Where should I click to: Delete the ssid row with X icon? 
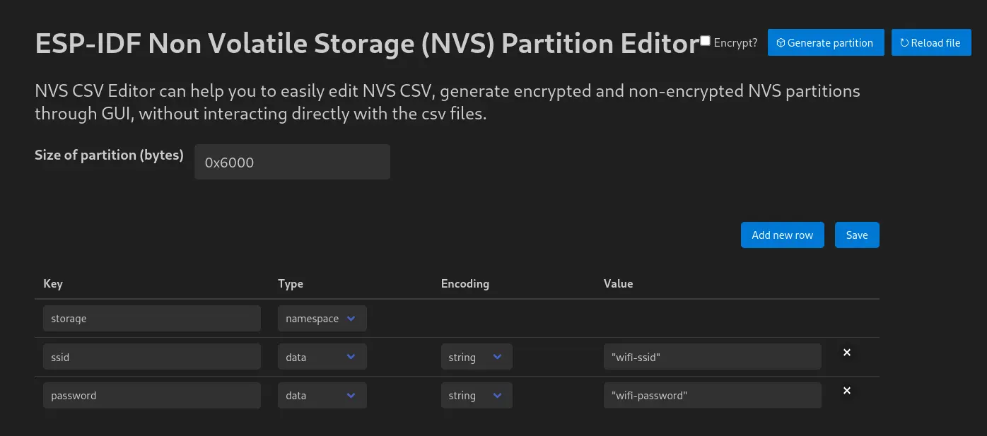(x=847, y=352)
